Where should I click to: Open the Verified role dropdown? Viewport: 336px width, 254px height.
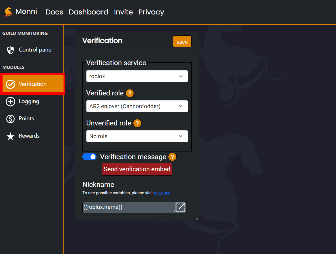tap(137, 106)
